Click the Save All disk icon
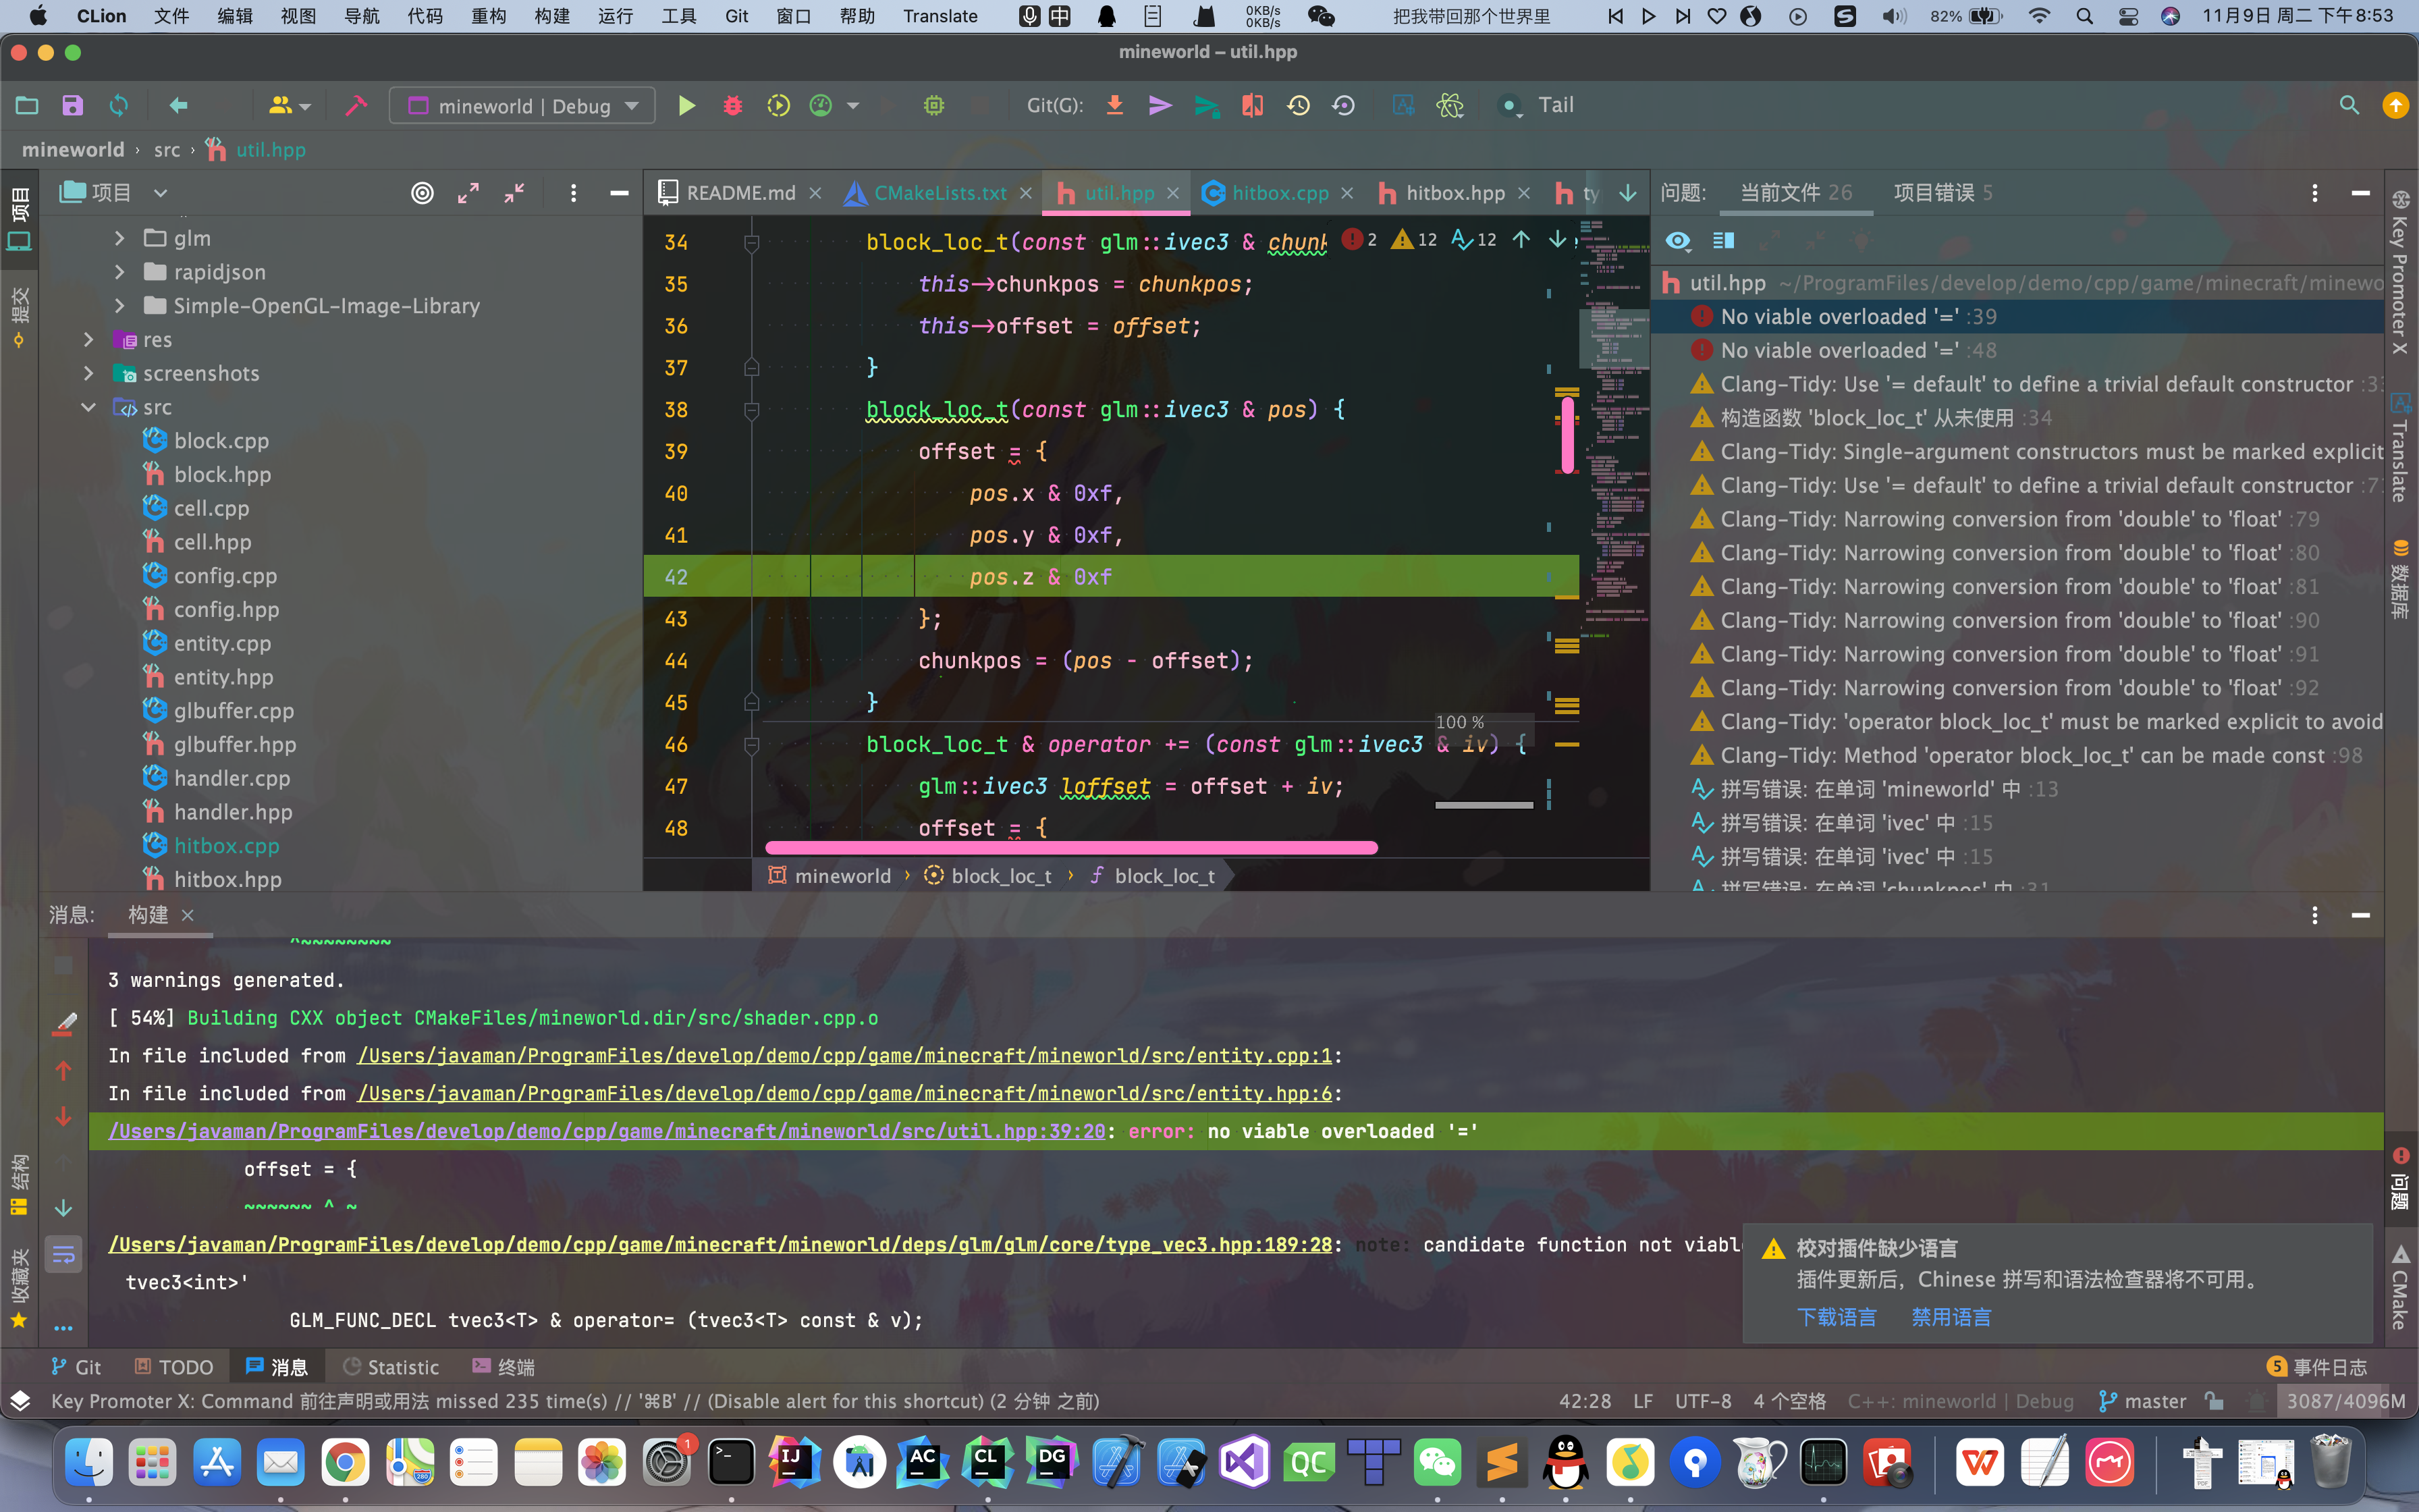Viewport: 2419px width, 1512px height. tap(72, 106)
